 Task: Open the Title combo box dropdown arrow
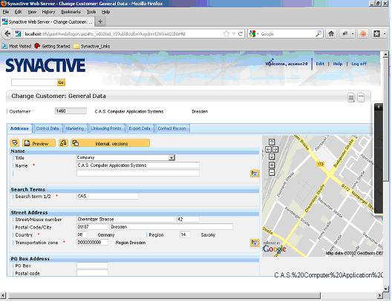(x=171, y=157)
